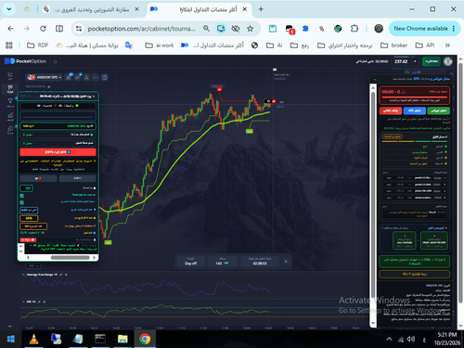Click the orange-bordered loss limit box
This screenshot has height=348, width=464.
point(33,226)
